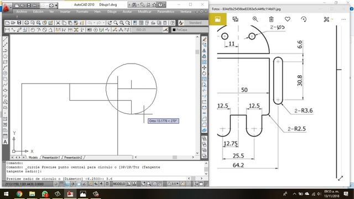Expand the Quick Access toolbar dropdown arrow
Viewport: 354px width, 199px height.
pyautogui.click(x=56, y=6)
